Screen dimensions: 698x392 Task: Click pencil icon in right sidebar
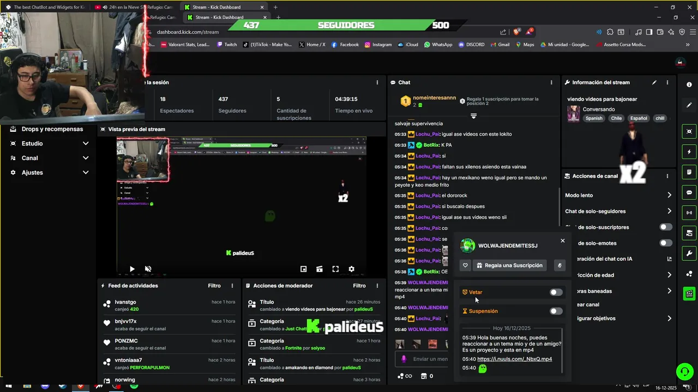point(689,105)
